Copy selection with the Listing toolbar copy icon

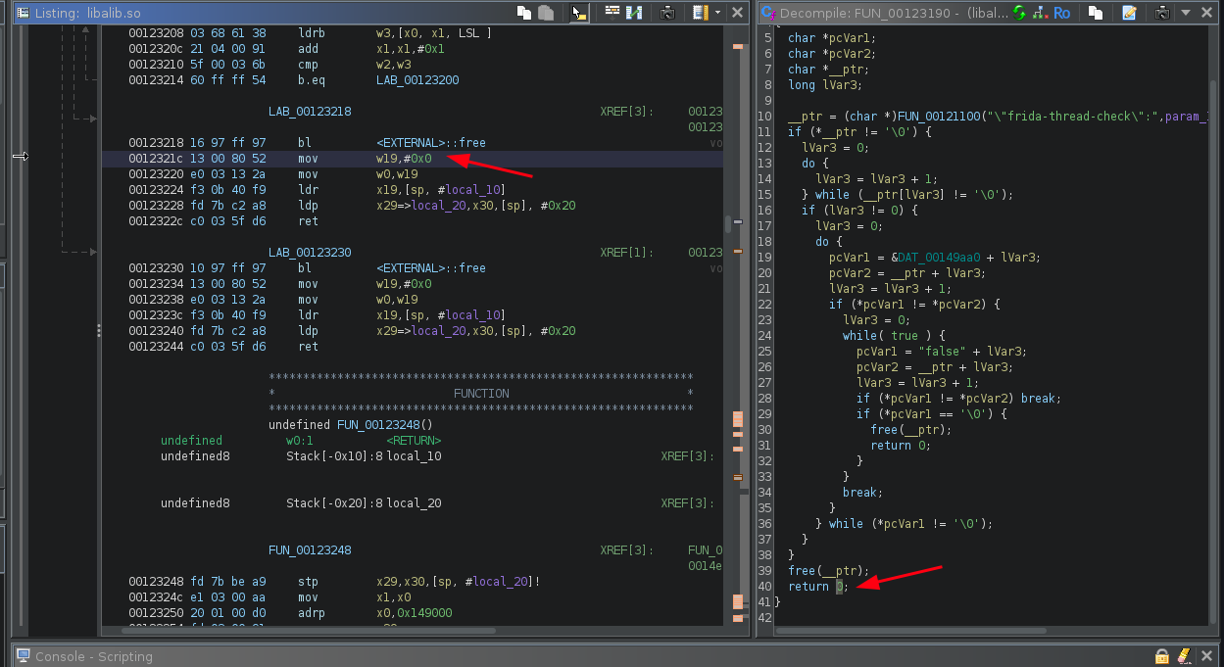[x=523, y=13]
